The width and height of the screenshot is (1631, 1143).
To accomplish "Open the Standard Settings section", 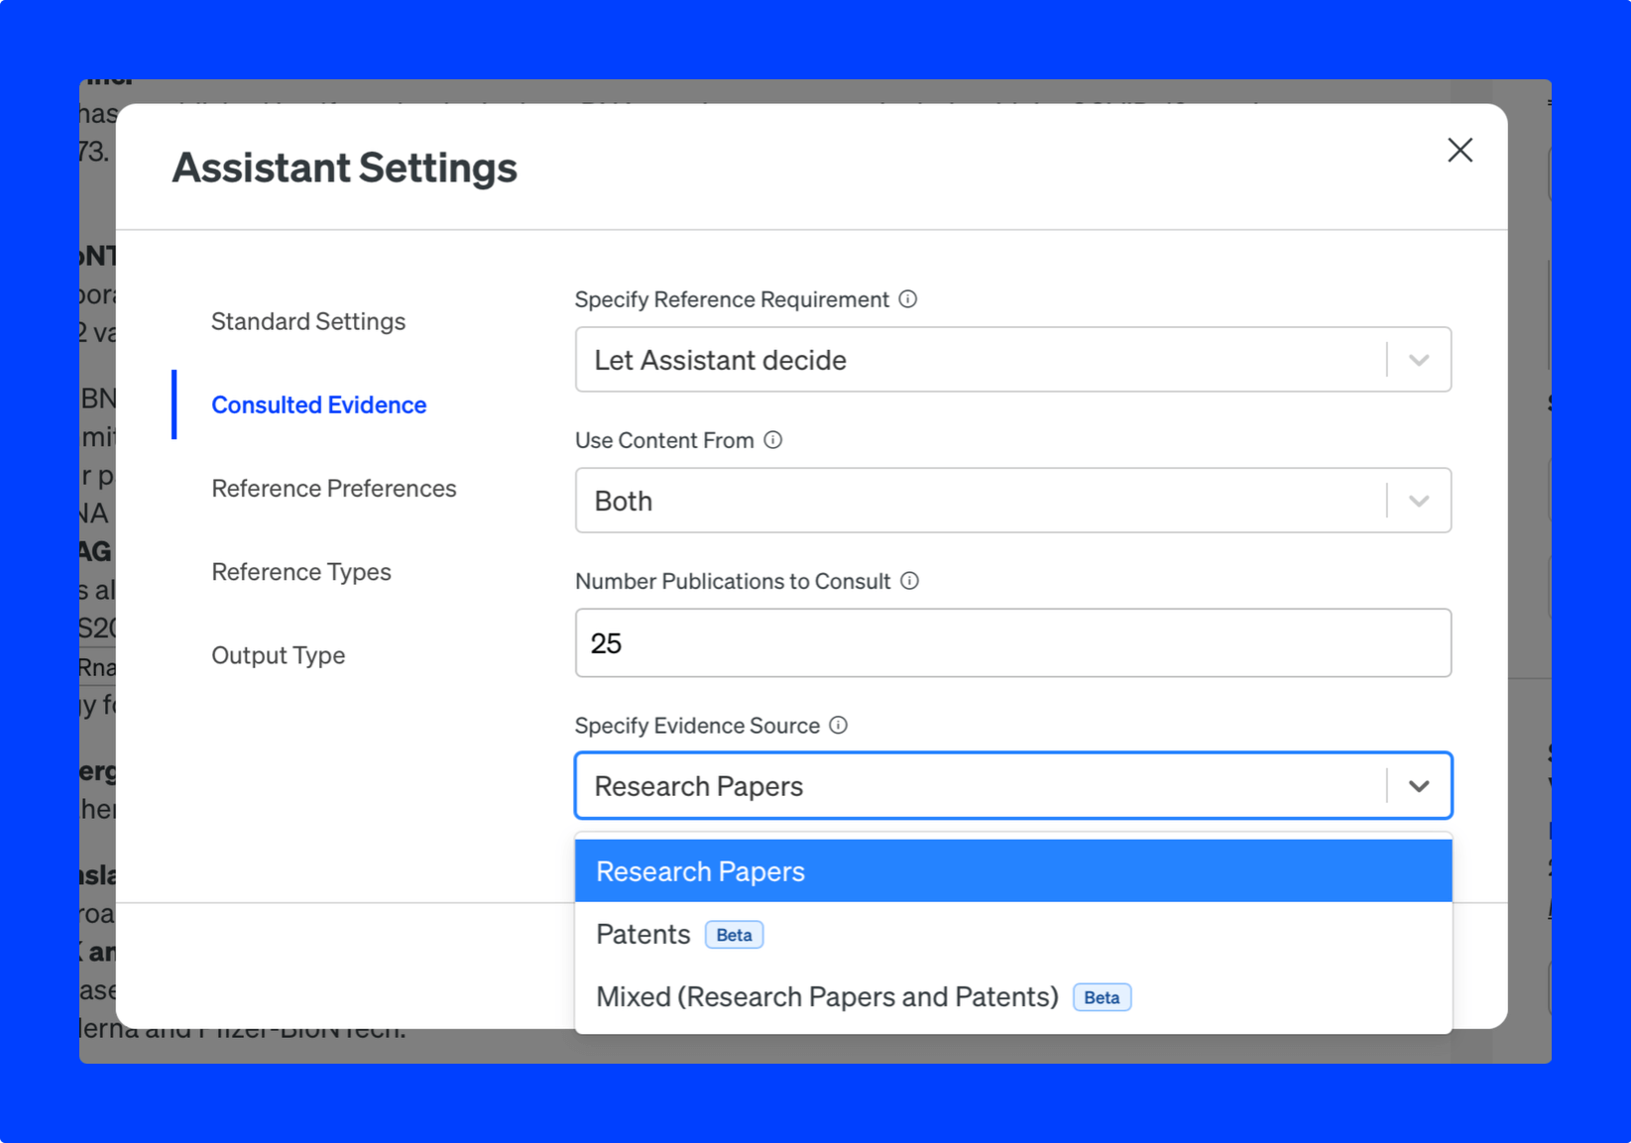I will [308, 321].
